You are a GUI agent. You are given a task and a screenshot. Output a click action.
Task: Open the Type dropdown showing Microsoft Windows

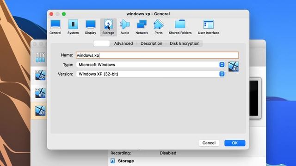(x=150, y=65)
